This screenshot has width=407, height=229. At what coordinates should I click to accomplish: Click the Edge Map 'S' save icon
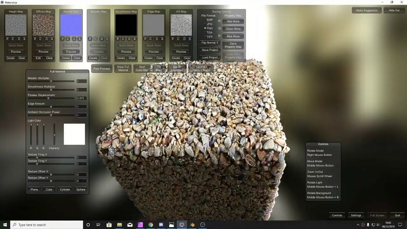162,39
